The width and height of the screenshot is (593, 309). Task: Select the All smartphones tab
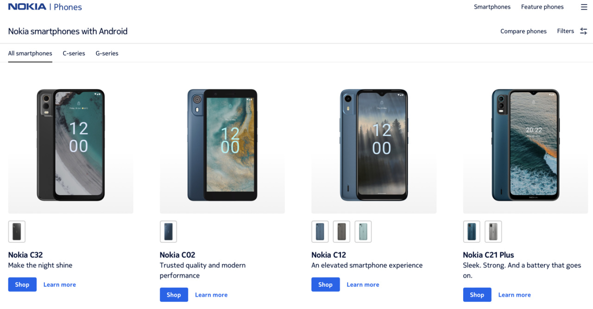pos(30,53)
